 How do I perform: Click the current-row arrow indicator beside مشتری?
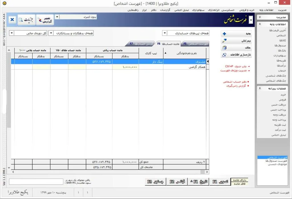tap(208, 61)
